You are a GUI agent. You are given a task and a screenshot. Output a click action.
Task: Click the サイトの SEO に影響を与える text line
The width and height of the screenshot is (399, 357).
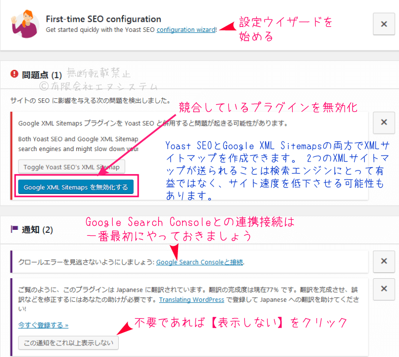pos(90,101)
